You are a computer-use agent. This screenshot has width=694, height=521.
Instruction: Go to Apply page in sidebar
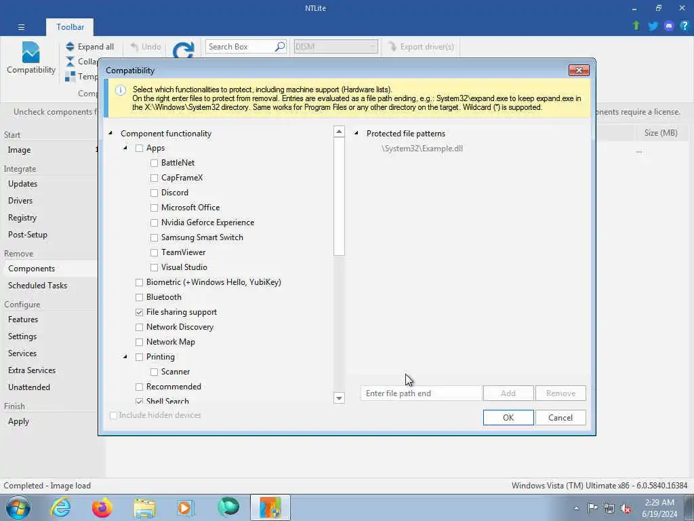(x=18, y=421)
